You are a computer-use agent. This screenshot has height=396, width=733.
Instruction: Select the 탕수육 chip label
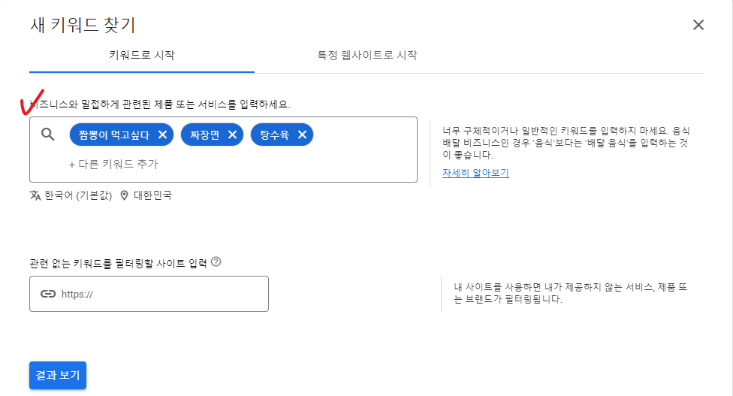[274, 135]
